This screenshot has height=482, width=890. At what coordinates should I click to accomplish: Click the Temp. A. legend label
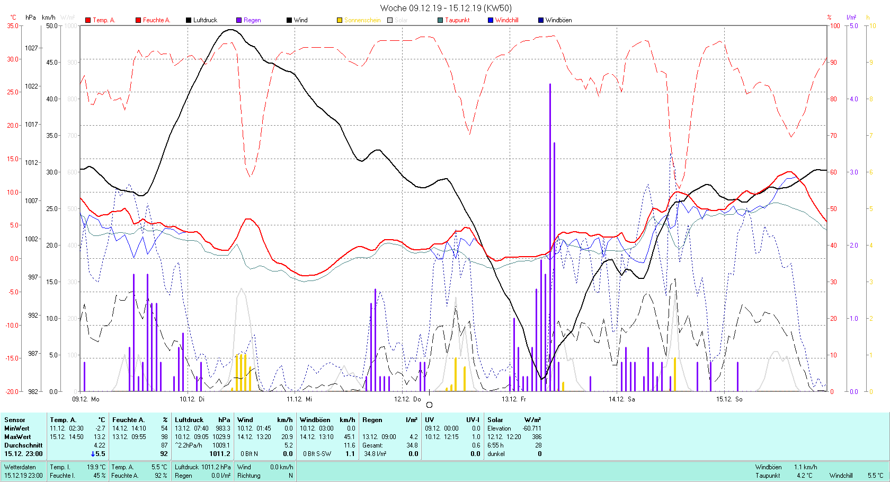pos(104,20)
